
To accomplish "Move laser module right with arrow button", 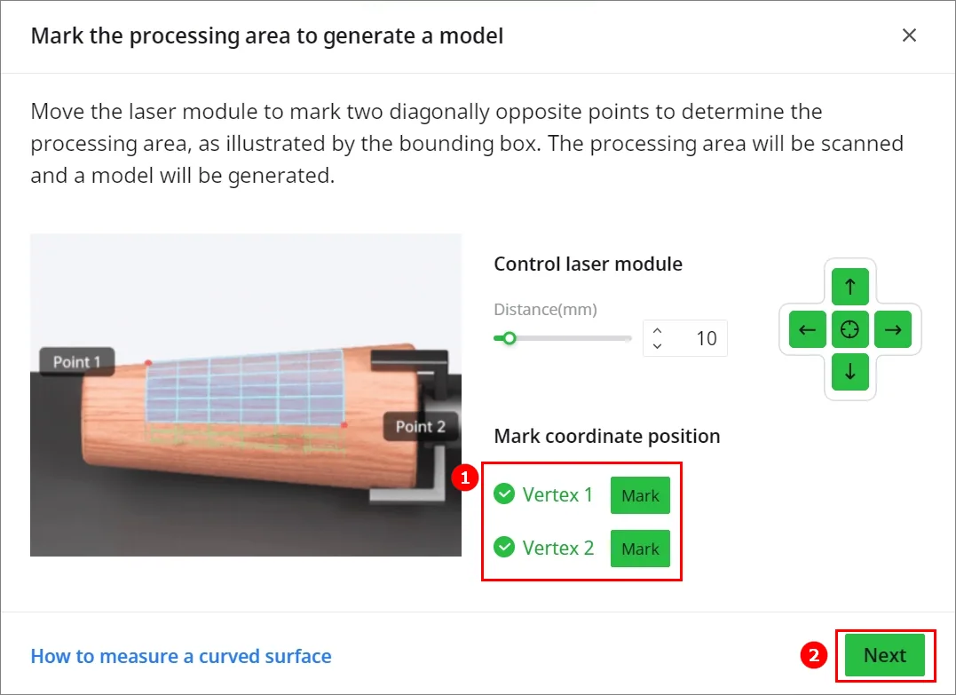I will 893,330.
